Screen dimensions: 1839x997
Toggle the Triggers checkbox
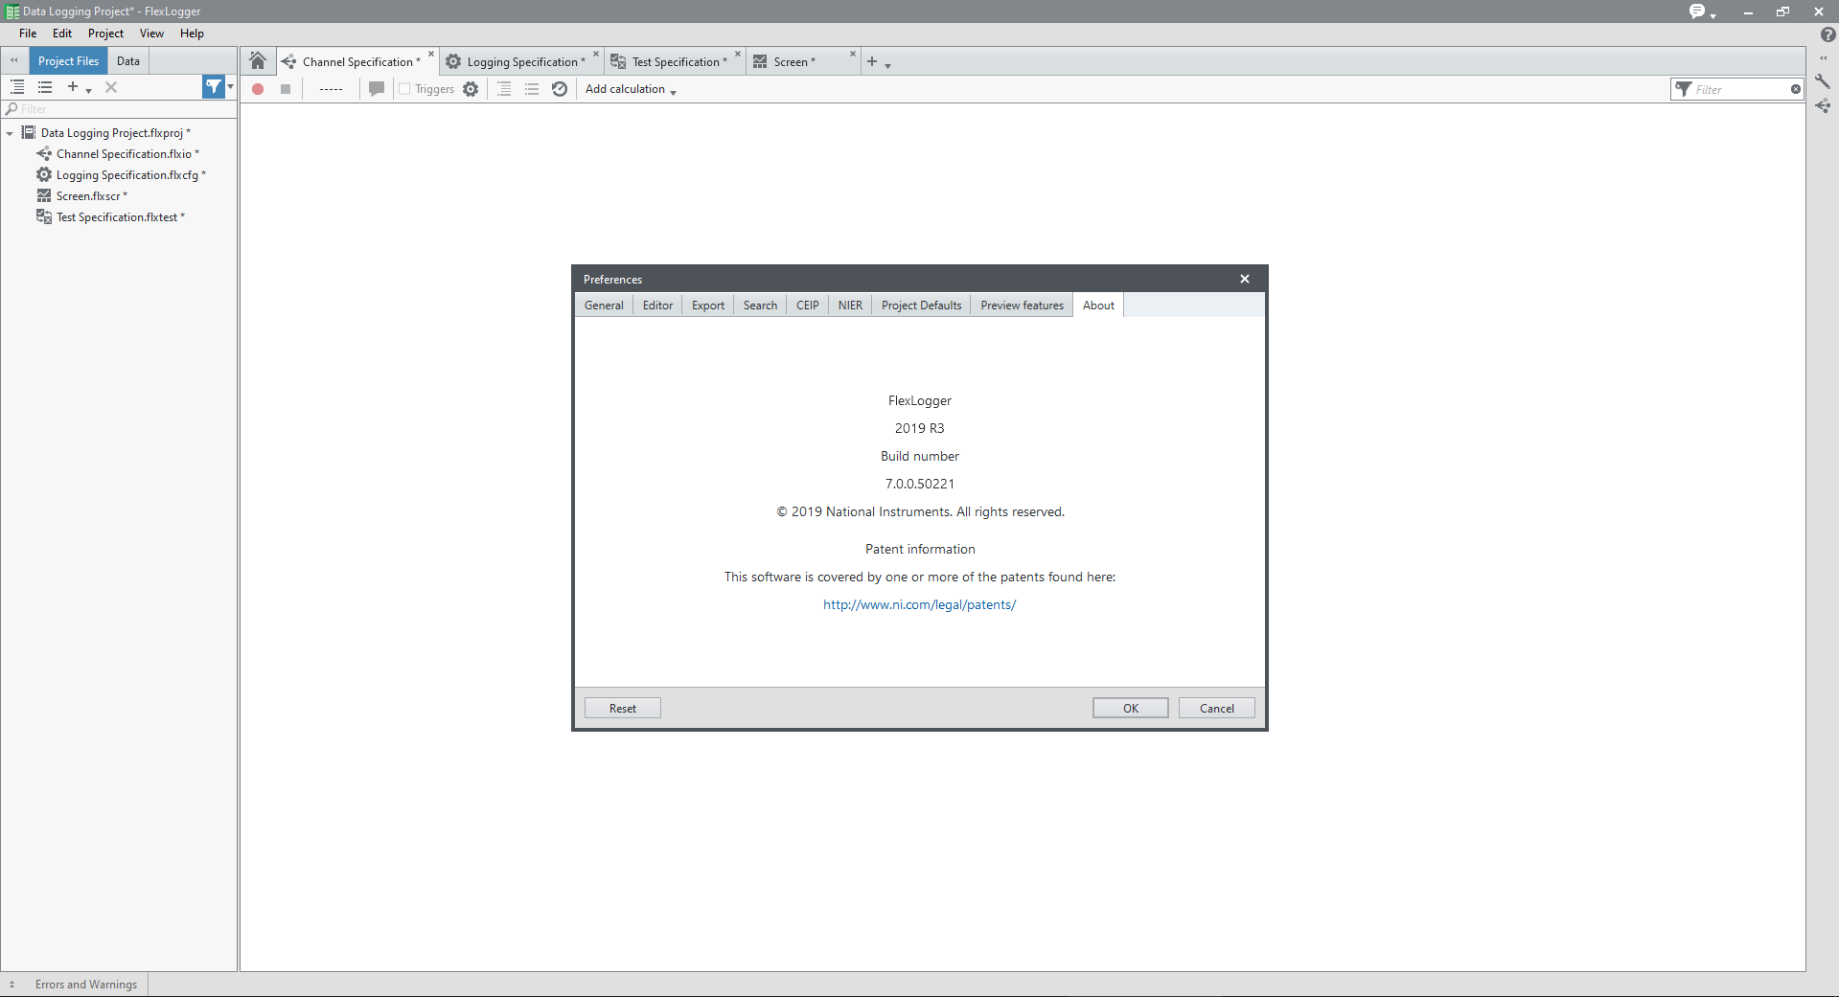tap(404, 89)
